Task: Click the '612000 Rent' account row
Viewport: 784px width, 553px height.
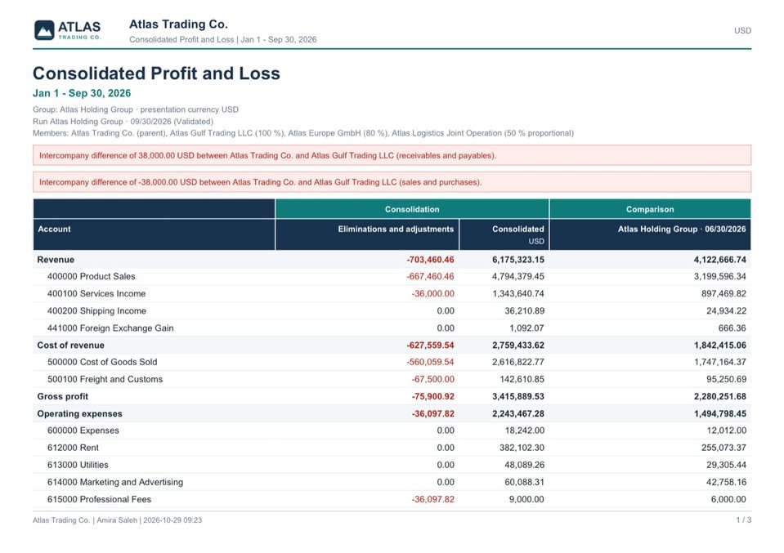Action: click(x=392, y=448)
